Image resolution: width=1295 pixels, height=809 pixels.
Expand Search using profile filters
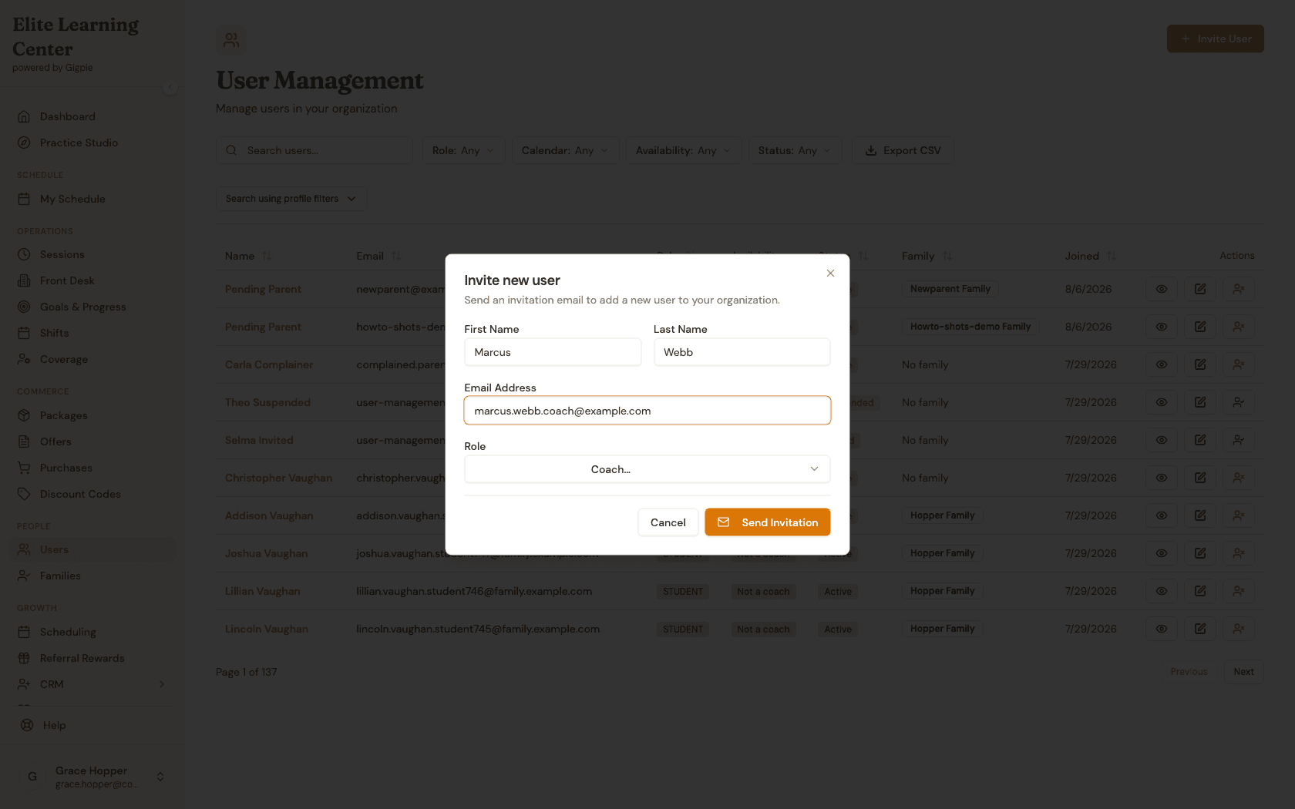(291, 199)
